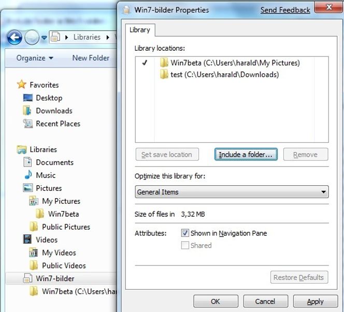Click the My Pictures folder icon

click(33, 201)
